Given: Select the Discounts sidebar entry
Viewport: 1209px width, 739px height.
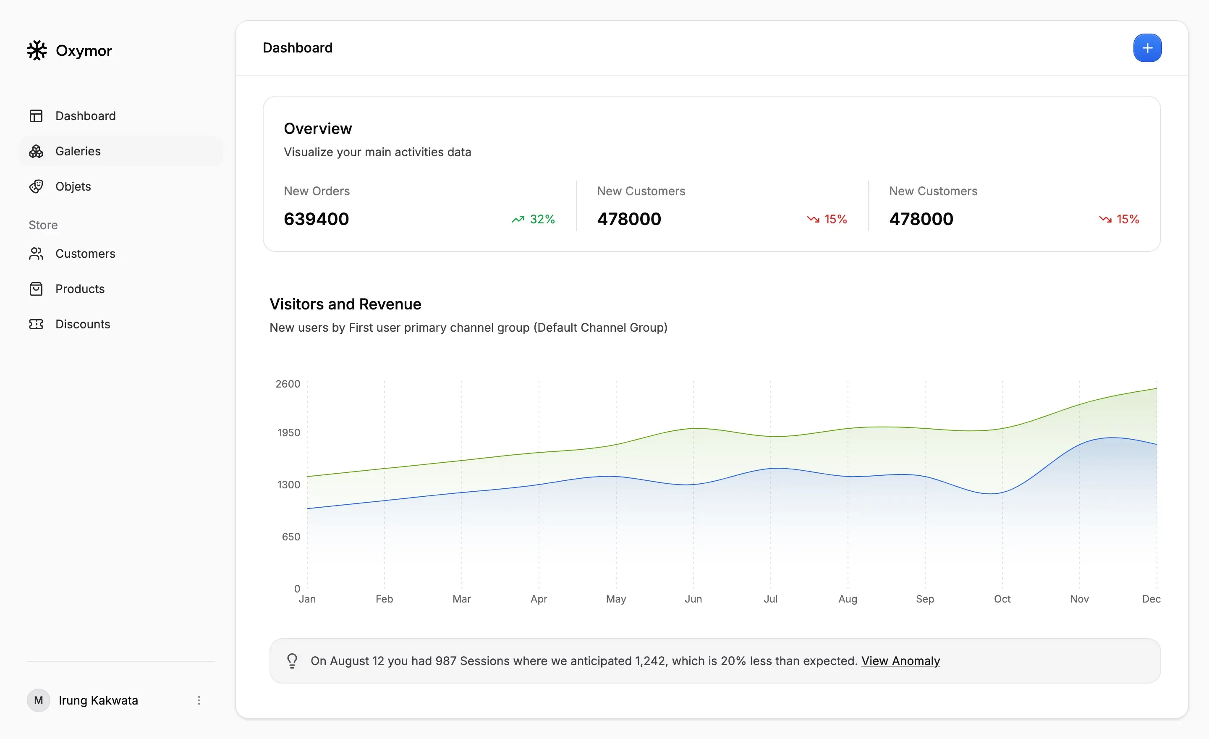Looking at the screenshot, I should (x=82, y=324).
